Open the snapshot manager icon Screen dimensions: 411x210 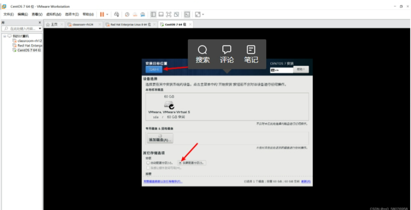click(x=143, y=14)
